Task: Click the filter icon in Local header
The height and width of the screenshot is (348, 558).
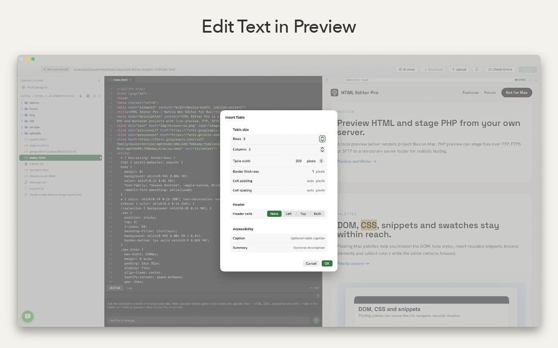Action: click(88, 96)
